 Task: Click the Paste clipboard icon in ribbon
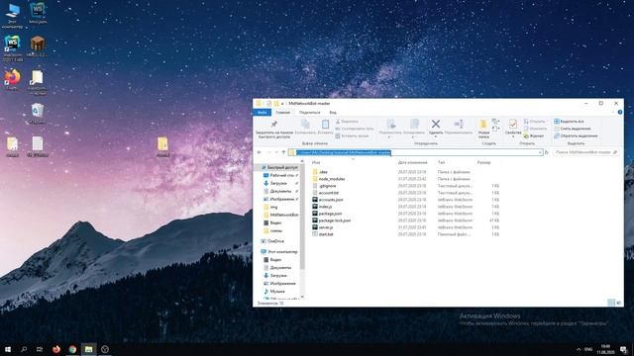(x=325, y=124)
